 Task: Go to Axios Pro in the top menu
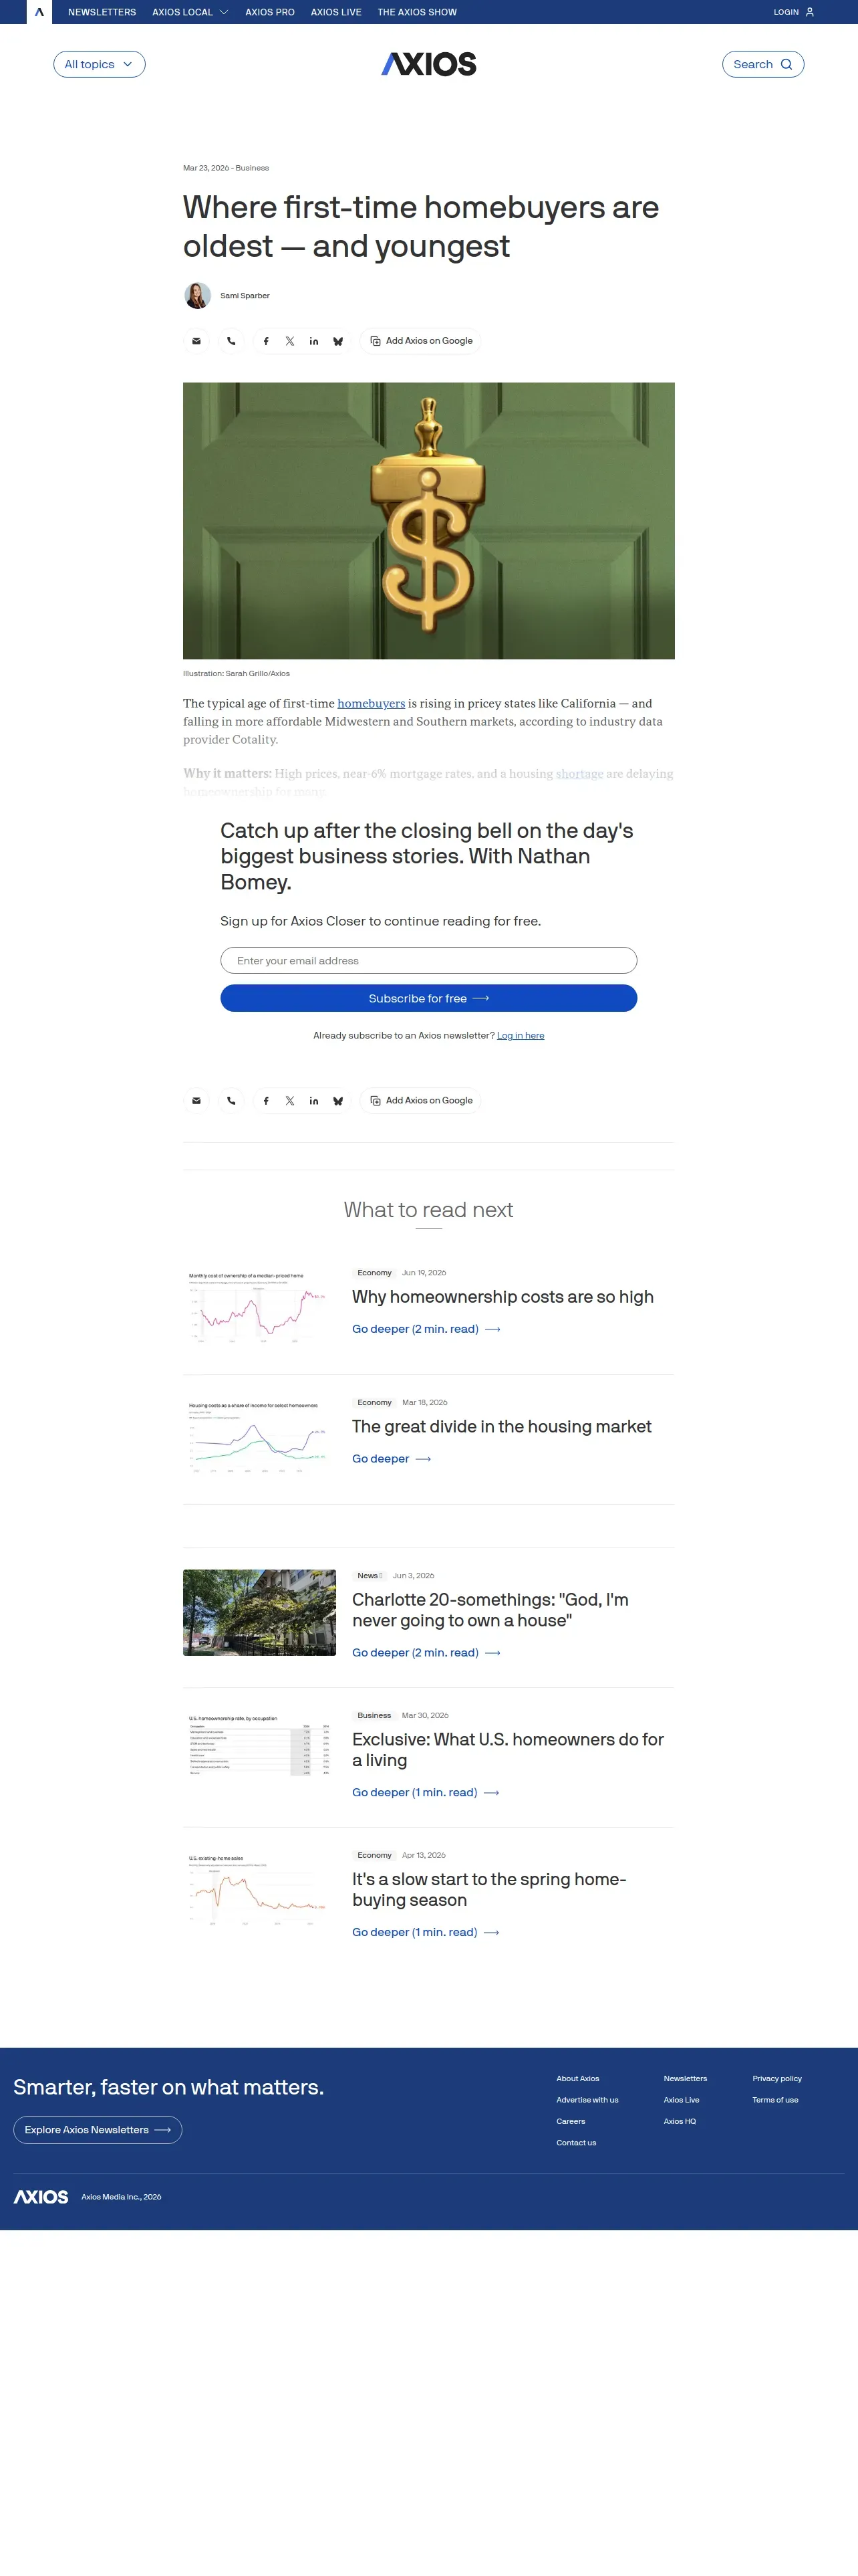pyautogui.click(x=270, y=12)
